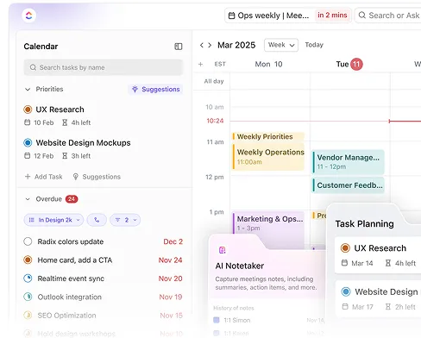The height and width of the screenshot is (338, 421).
Task: Go to next week arrow
Action: 210,45
